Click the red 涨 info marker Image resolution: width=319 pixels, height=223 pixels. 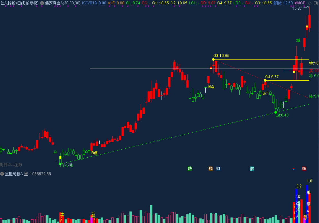(x=304, y=169)
